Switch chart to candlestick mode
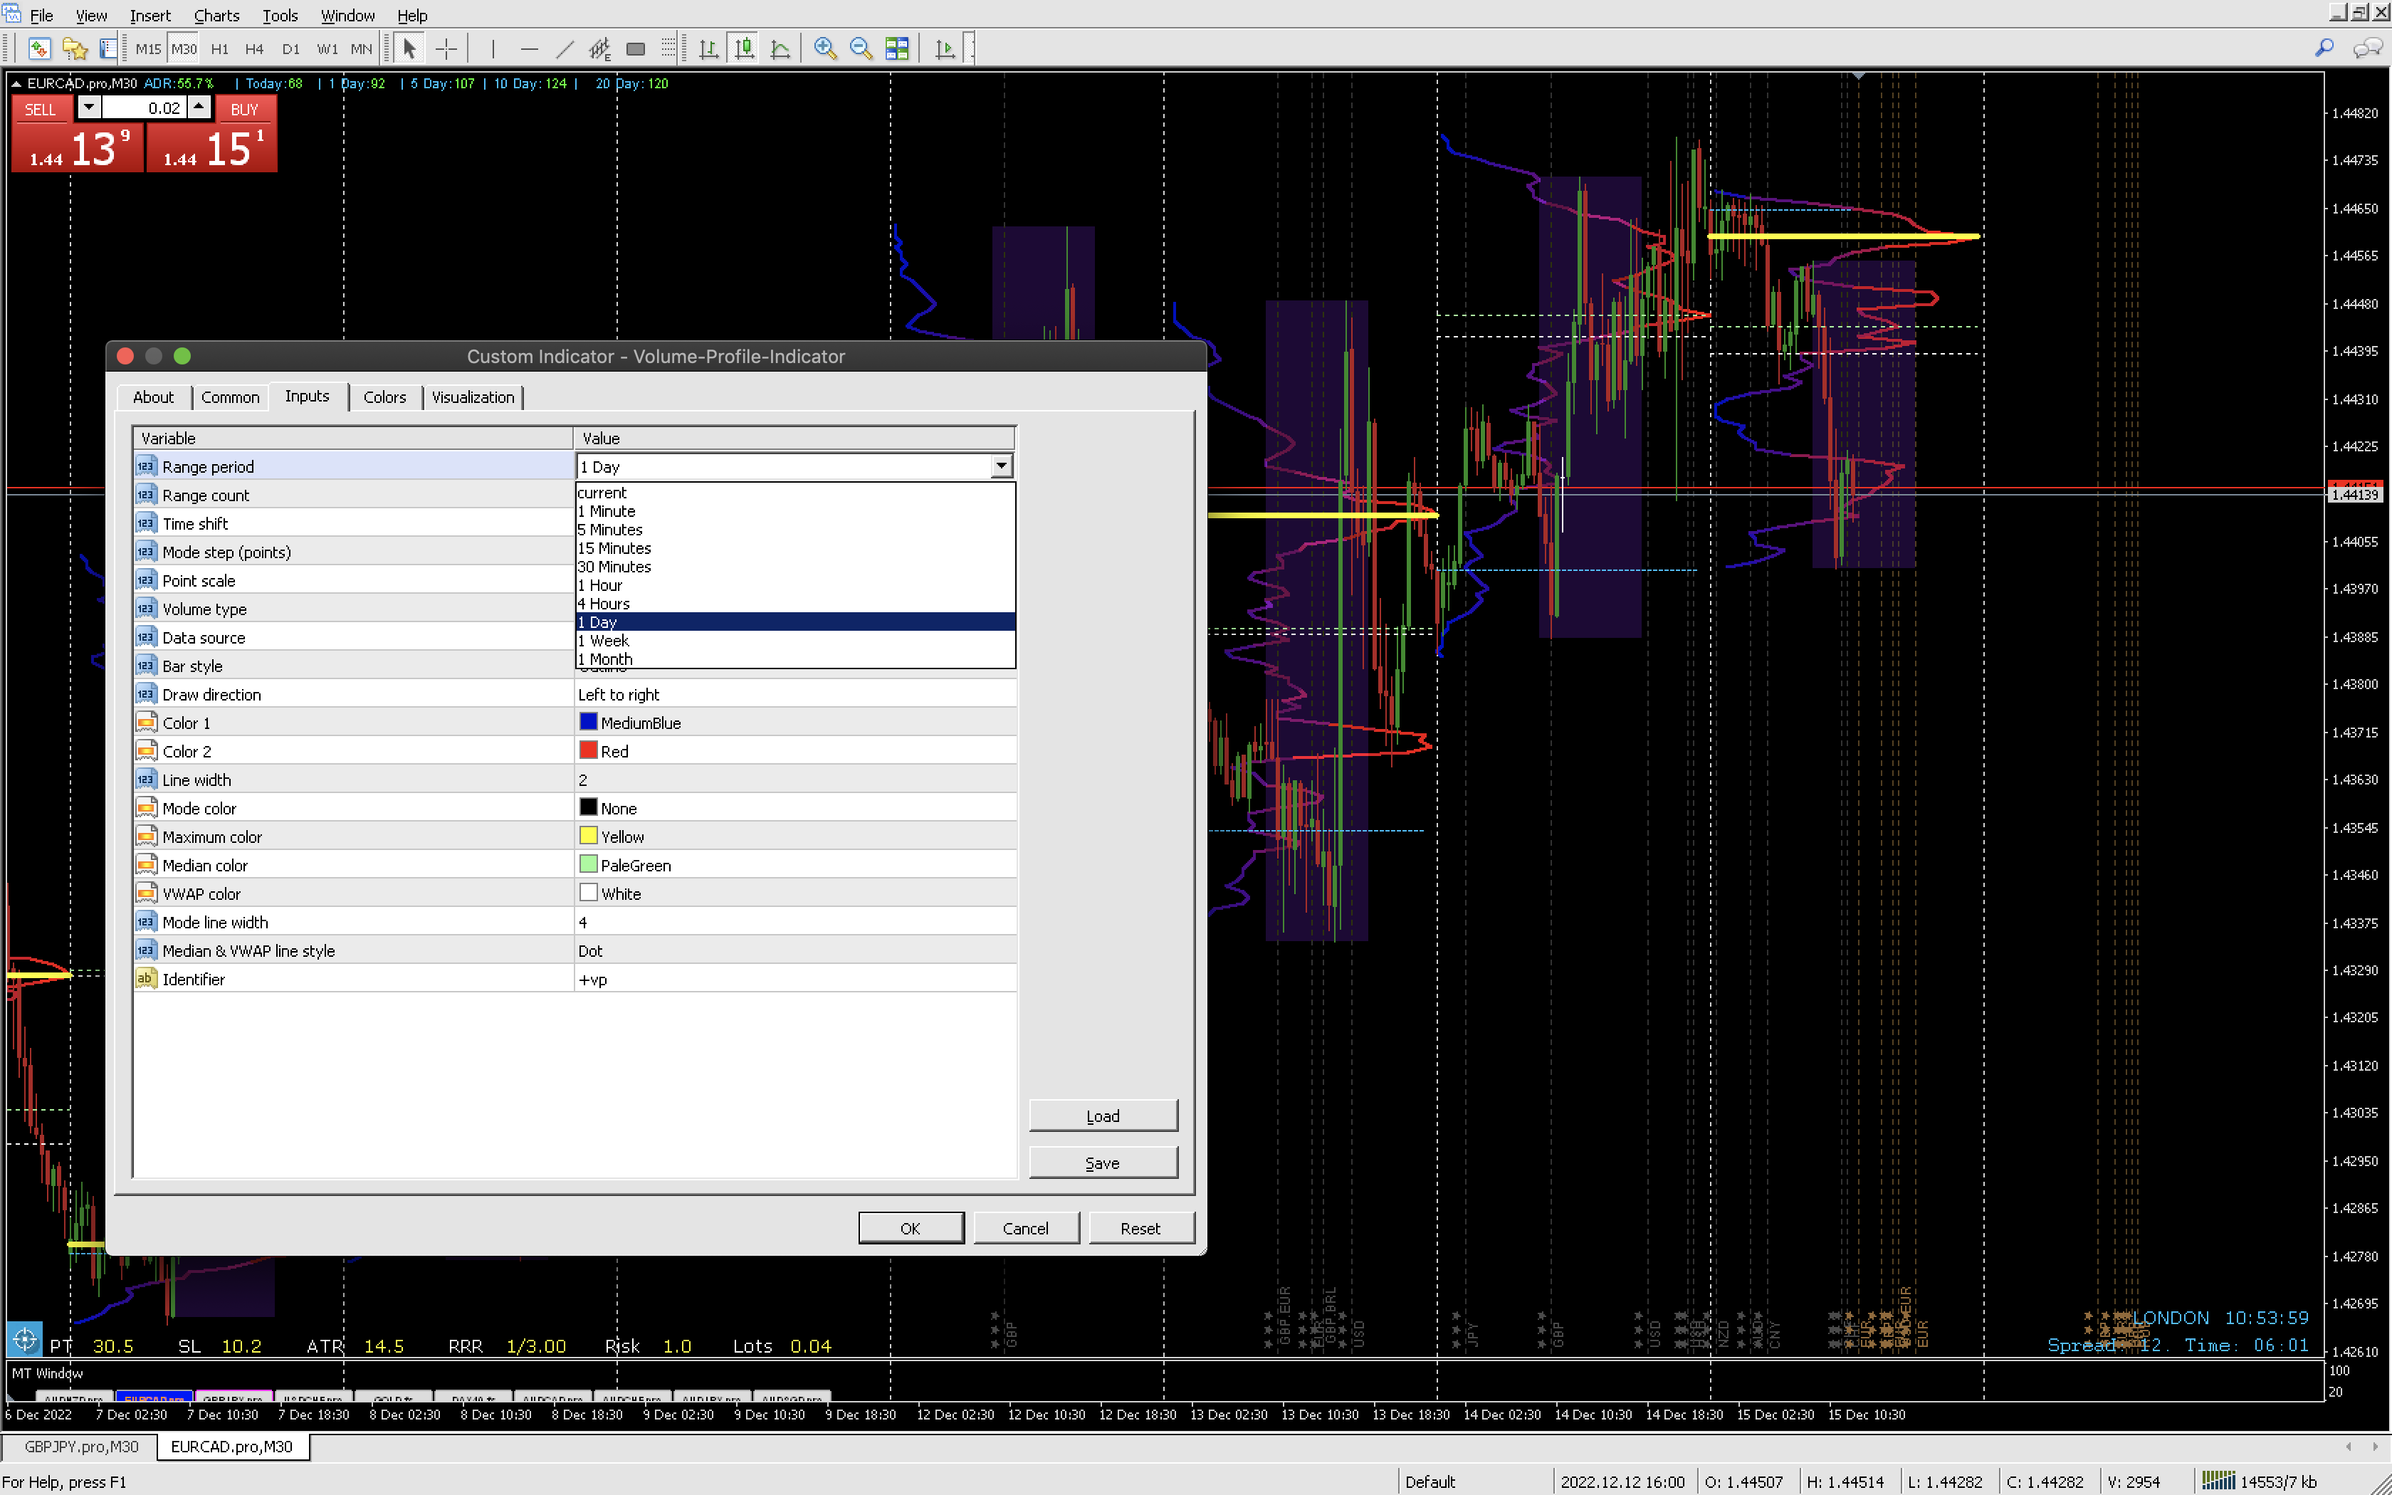2392x1495 pixels. [744, 48]
